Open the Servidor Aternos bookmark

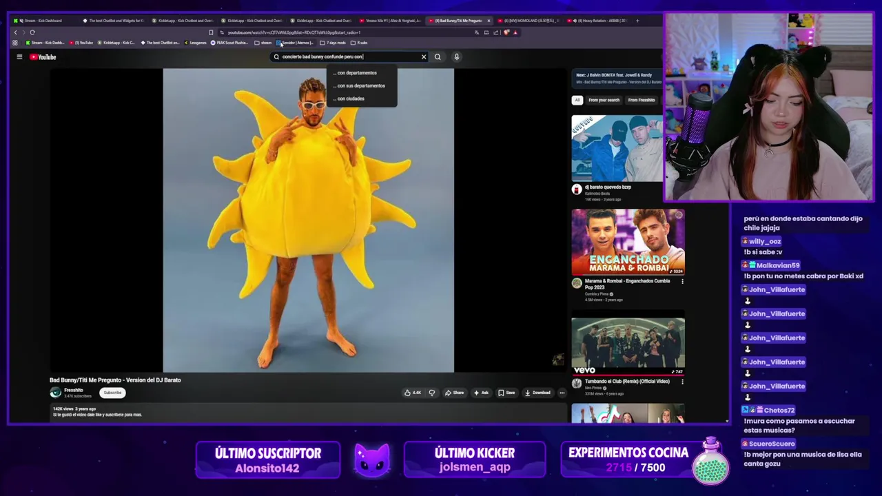click(296, 43)
